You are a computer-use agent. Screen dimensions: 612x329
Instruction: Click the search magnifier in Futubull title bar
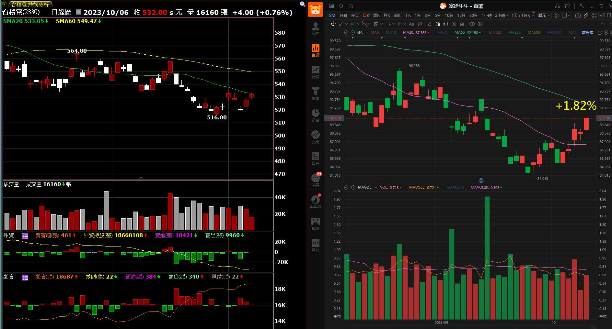351,6
